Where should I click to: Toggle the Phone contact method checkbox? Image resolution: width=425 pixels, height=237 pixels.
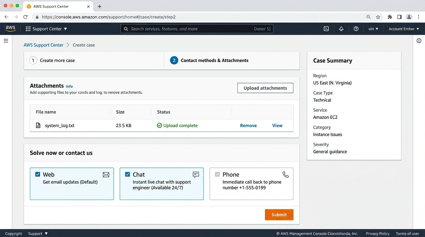point(217,174)
